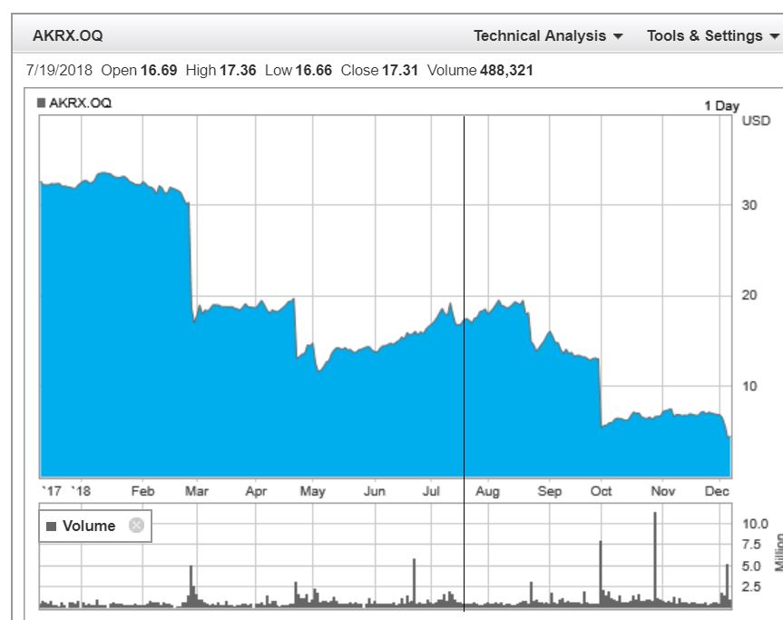Viewport: 783px width, 620px height.
Task: Click the AKRX.OQ legend square icon
Action: coord(42,103)
